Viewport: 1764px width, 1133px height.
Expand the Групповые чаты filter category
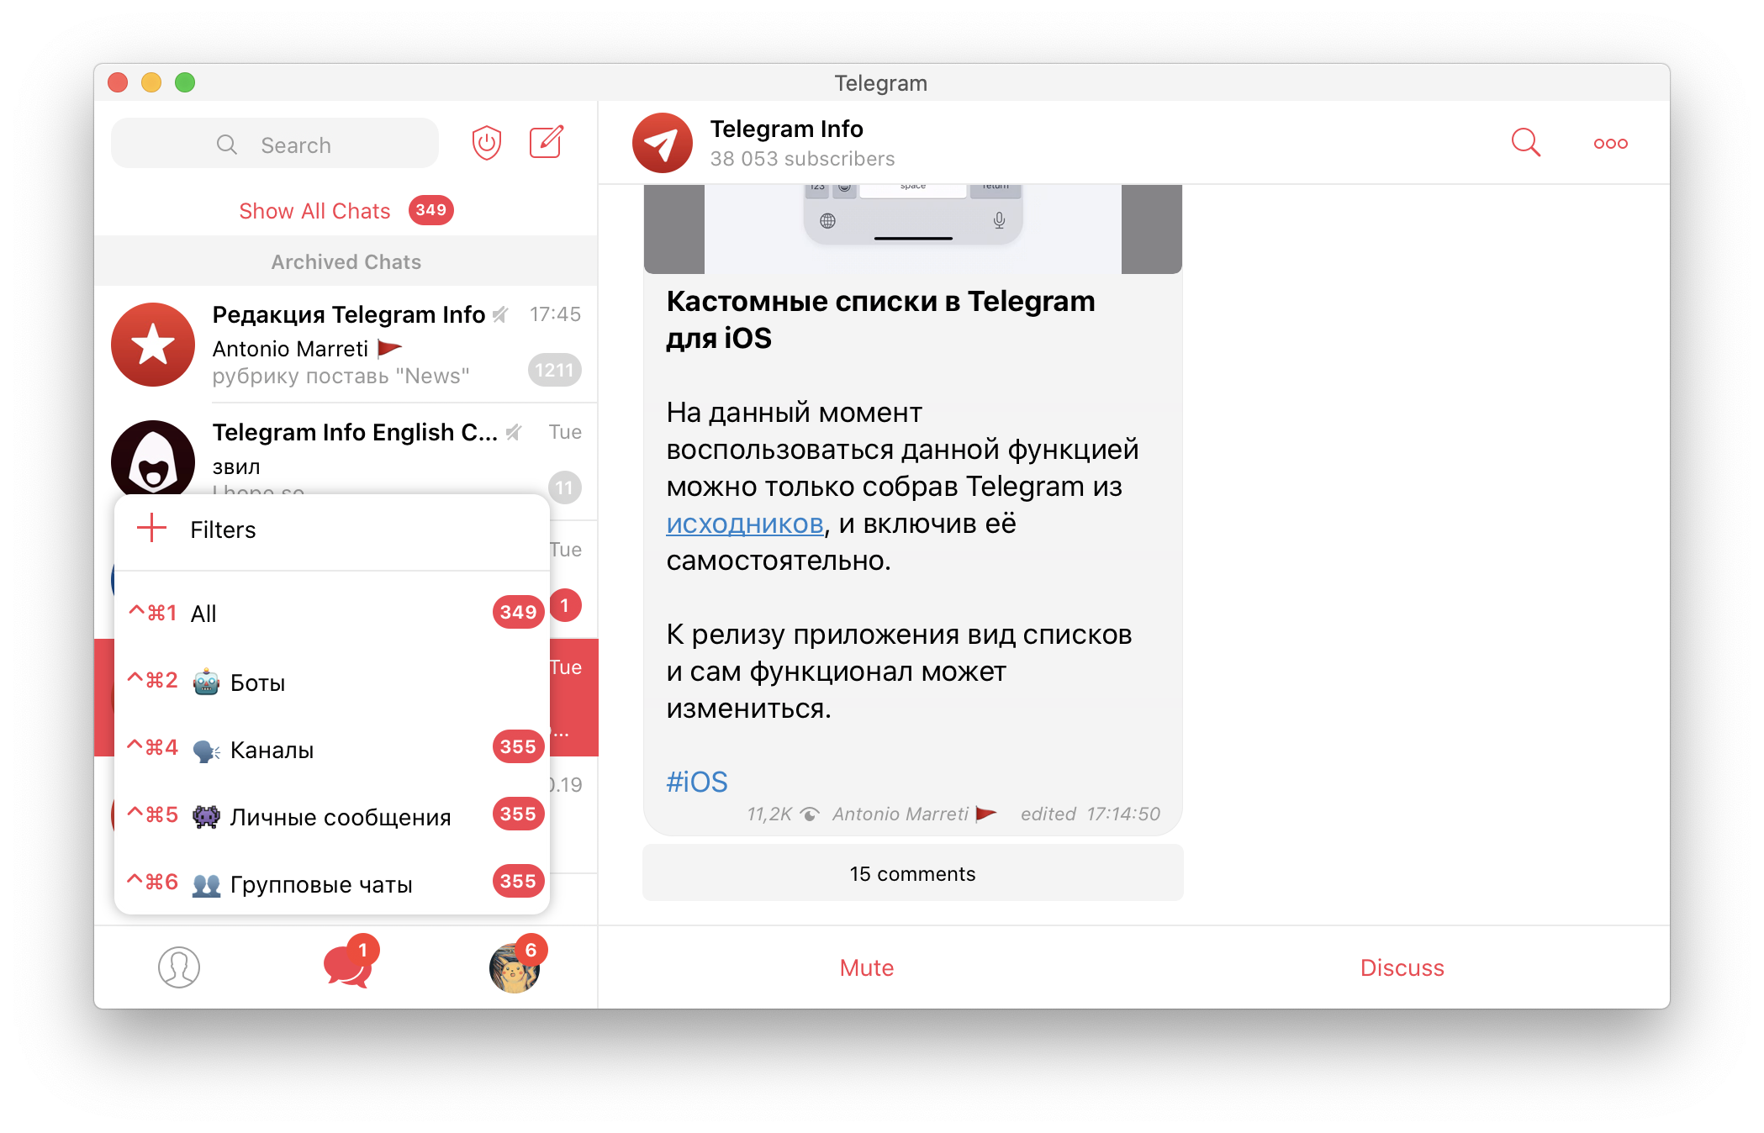(x=320, y=883)
